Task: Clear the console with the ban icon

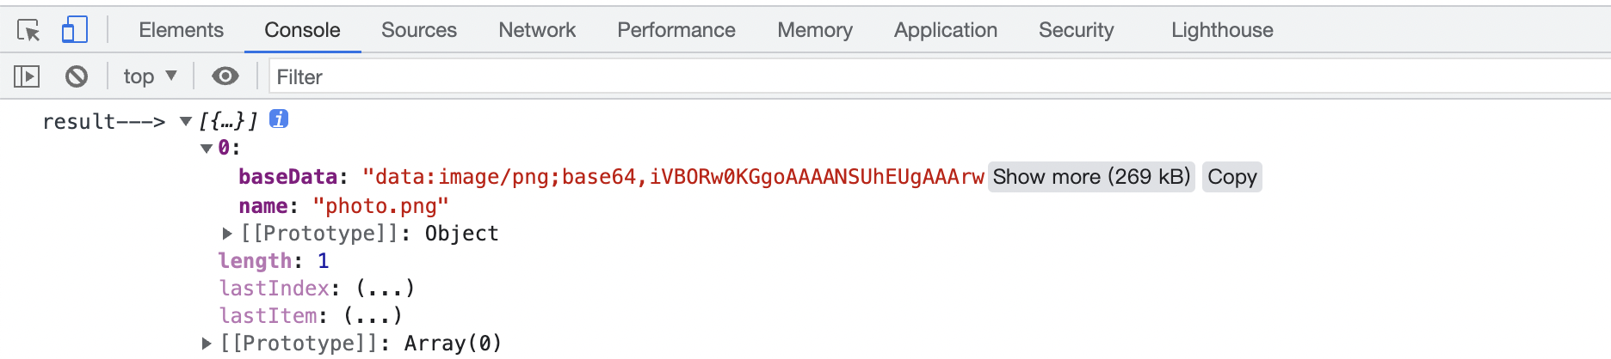Action: click(77, 76)
